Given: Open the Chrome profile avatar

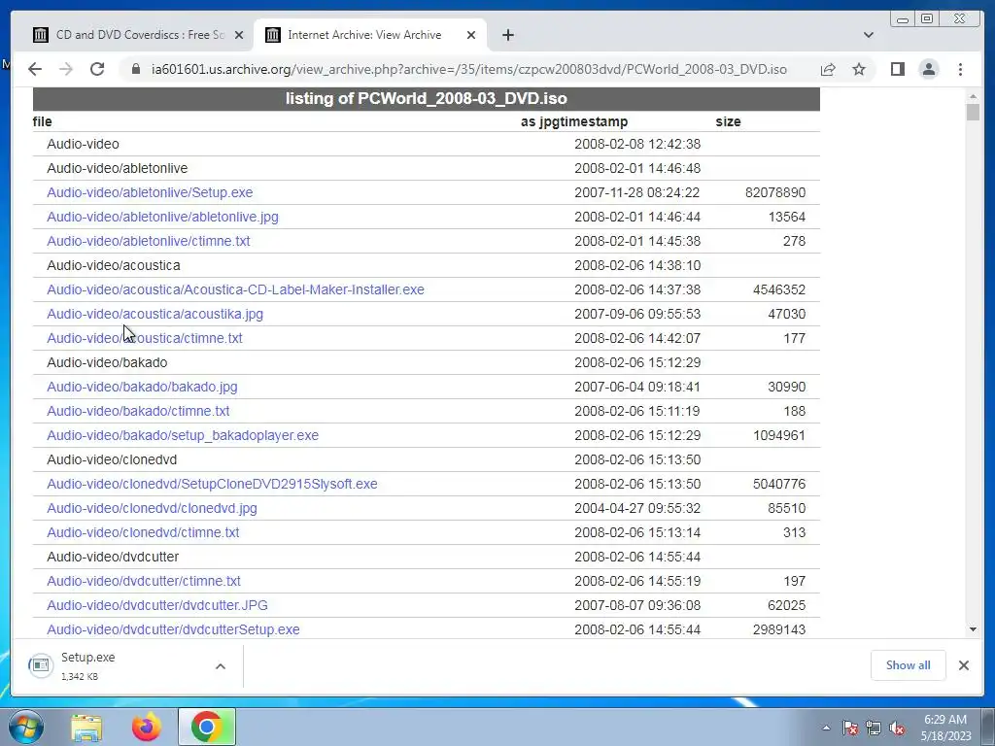Looking at the screenshot, I should (929, 69).
